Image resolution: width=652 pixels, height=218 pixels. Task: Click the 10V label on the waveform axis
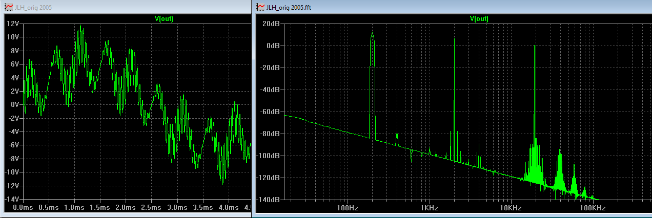13,37
